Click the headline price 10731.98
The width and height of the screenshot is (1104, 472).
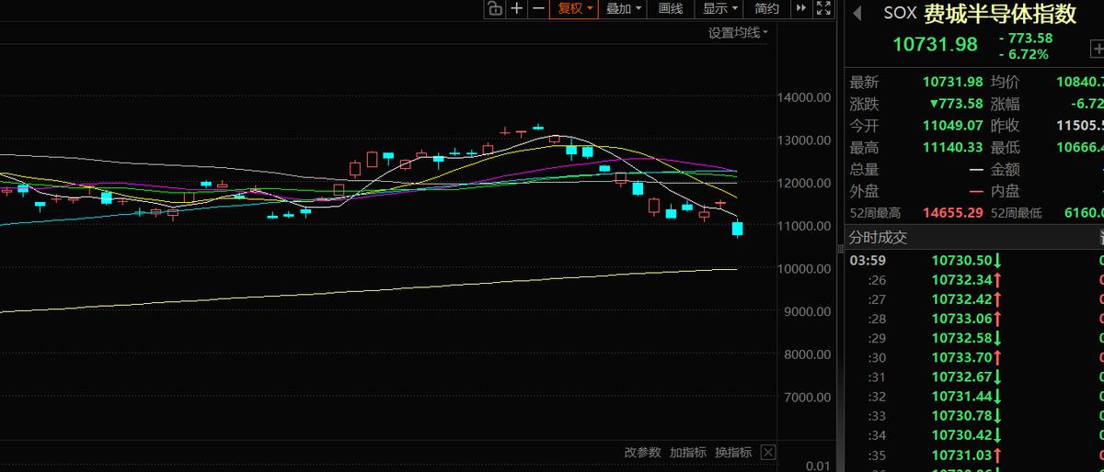(935, 44)
